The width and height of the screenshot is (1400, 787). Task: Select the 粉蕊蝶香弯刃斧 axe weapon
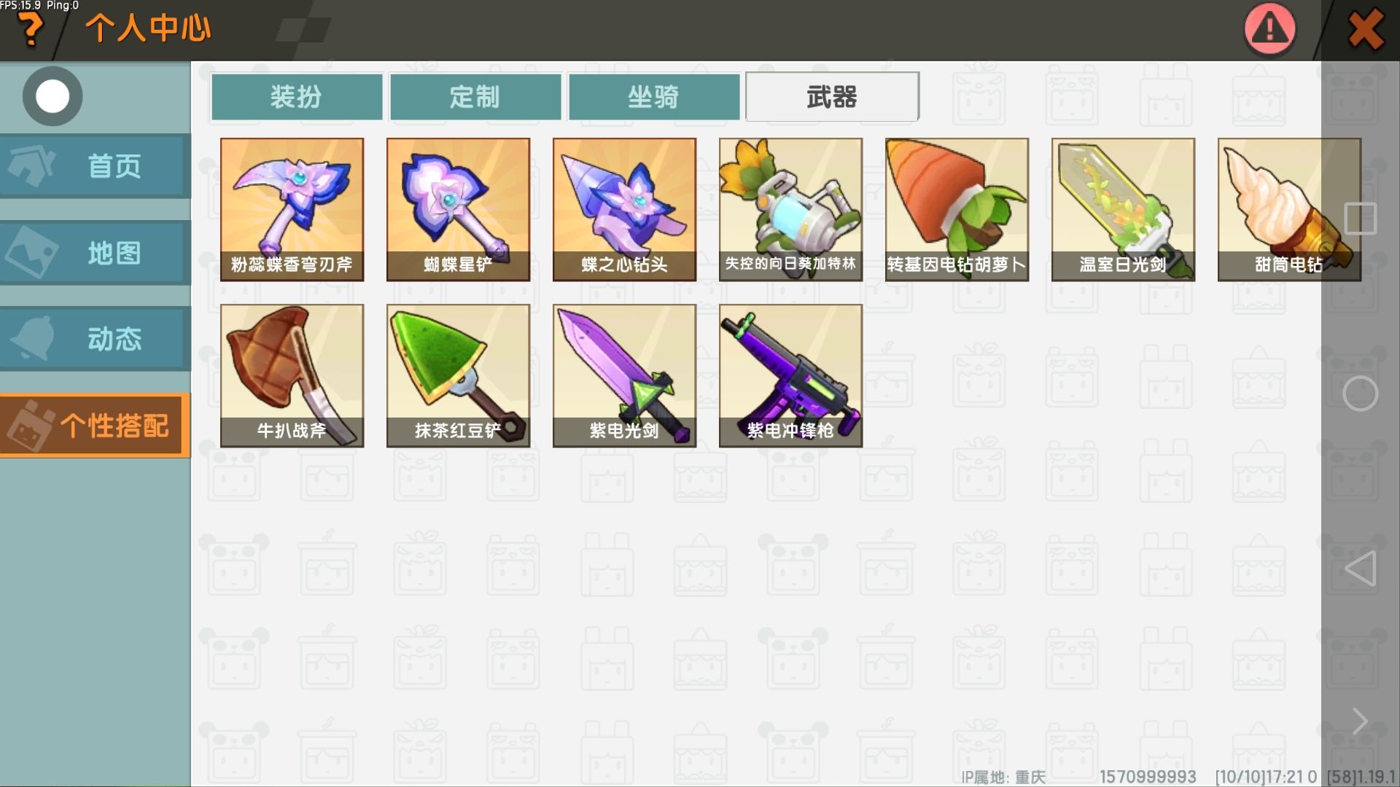pos(292,210)
